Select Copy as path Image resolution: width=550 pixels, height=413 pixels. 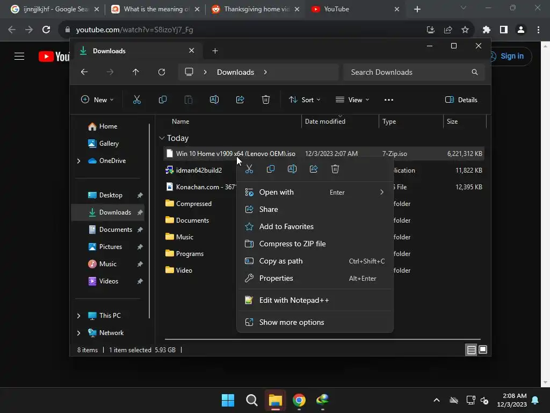point(315,261)
